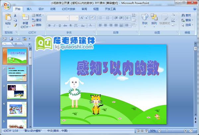Toggle bold formatting
199x135 pixels.
[x=49, y=26]
